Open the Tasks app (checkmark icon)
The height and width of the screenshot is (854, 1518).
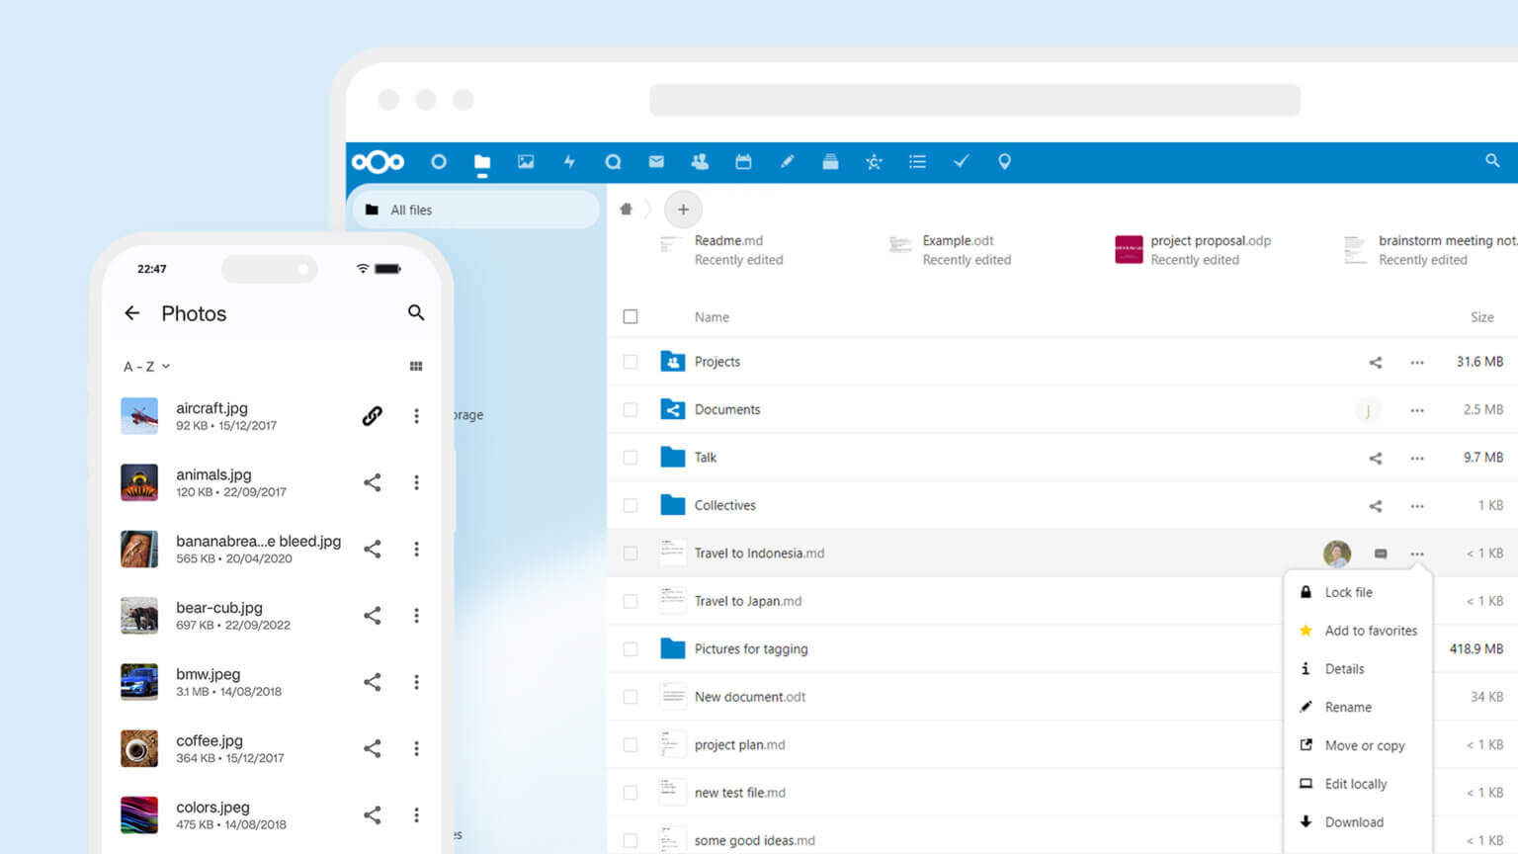[961, 161]
